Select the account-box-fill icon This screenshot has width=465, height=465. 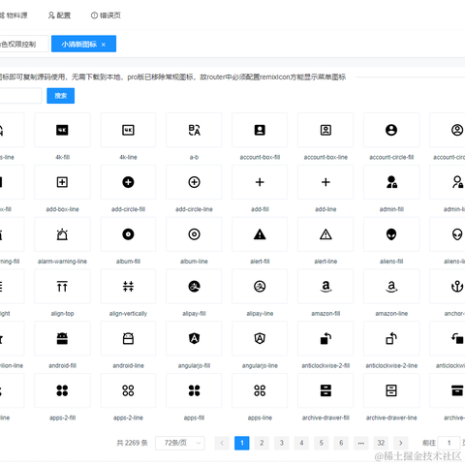click(260, 130)
